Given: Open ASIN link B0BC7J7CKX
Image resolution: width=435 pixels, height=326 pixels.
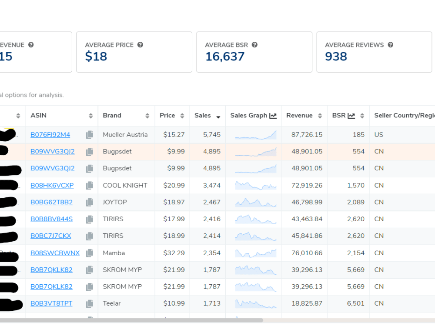Looking at the screenshot, I should [51, 236].
